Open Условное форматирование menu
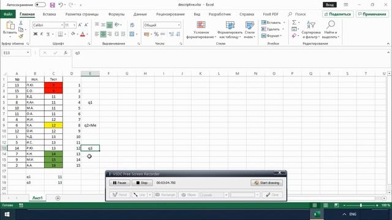 point(201,30)
